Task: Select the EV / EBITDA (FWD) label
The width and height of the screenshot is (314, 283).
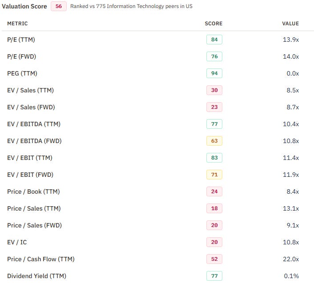Action: click(x=34, y=141)
